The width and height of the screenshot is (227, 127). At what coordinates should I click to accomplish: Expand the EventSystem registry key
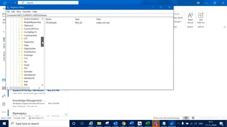[x=19, y=52]
